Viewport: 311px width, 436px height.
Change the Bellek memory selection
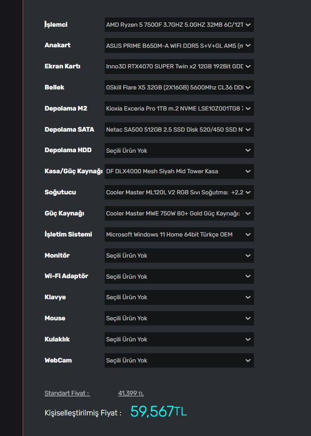[x=179, y=87]
